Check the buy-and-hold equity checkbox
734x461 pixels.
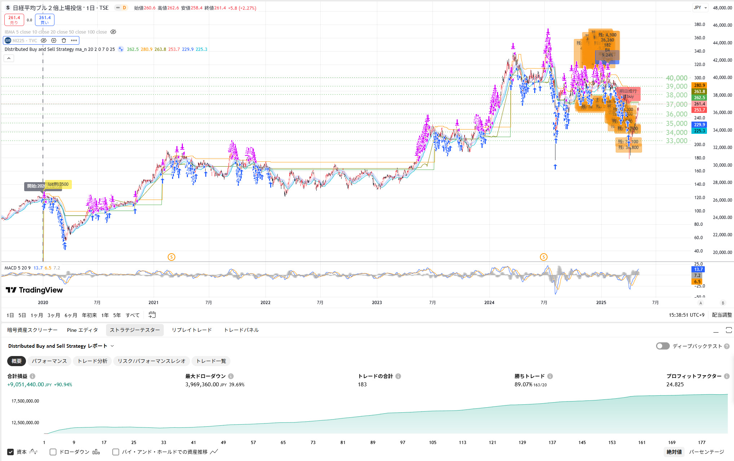pyautogui.click(x=116, y=452)
